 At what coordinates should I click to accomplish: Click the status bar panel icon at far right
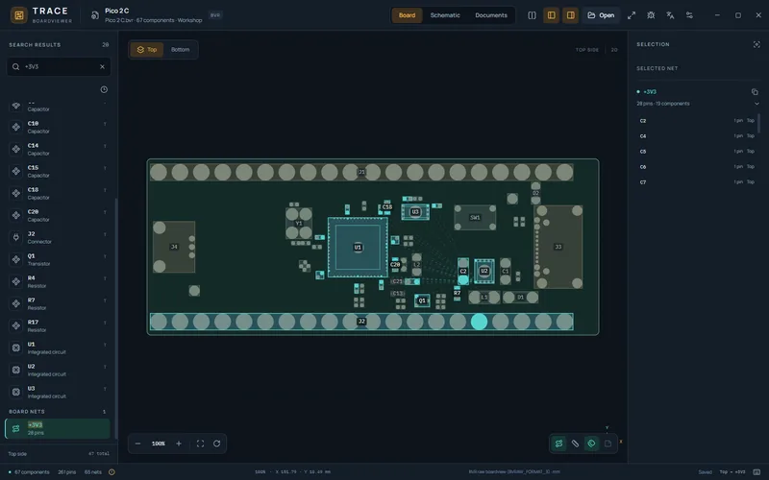(757, 472)
